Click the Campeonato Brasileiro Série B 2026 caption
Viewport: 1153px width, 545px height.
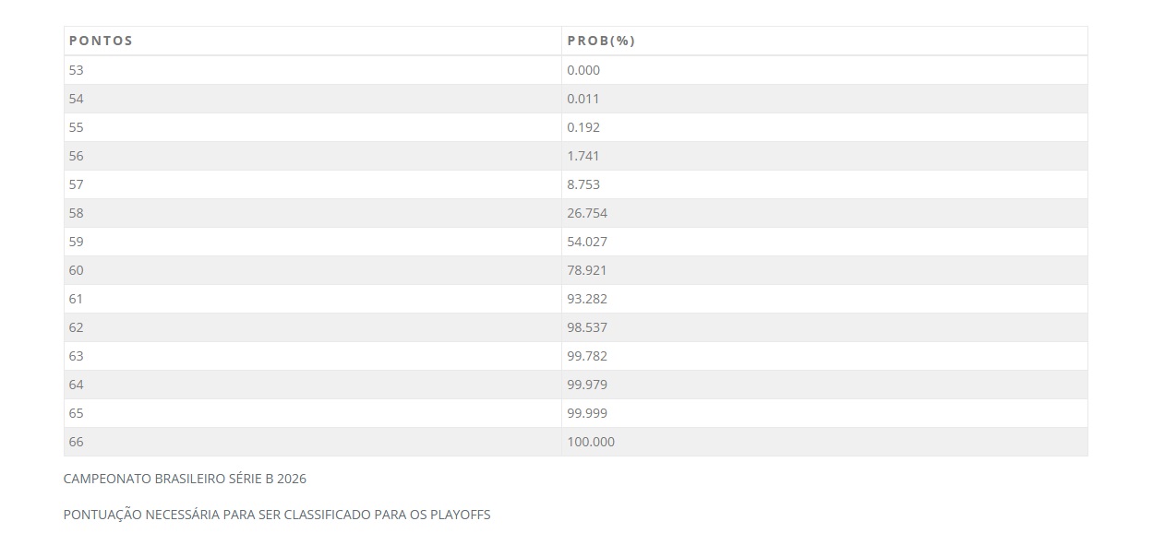pyautogui.click(x=185, y=479)
